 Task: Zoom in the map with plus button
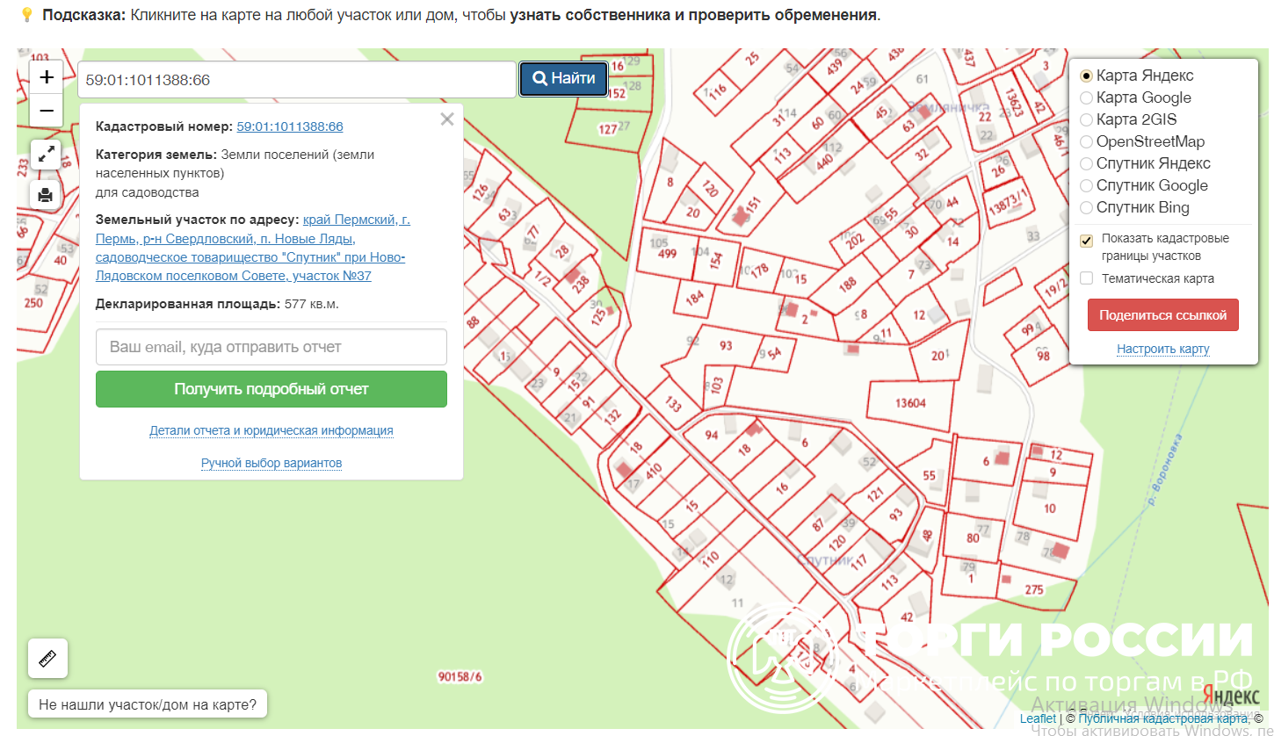(47, 77)
